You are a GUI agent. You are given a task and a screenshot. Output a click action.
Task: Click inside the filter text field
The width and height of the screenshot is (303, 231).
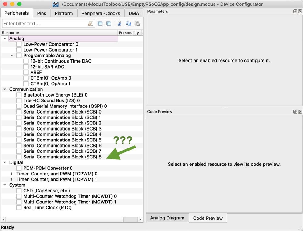(x=45, y=23)
